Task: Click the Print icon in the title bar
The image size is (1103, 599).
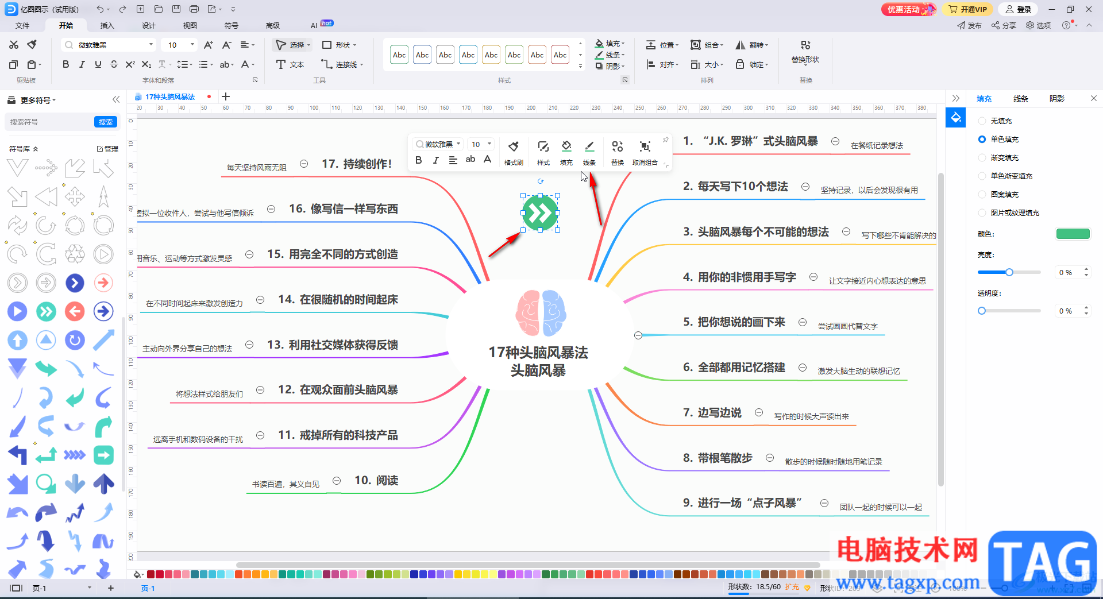Action: click(194, 9)
